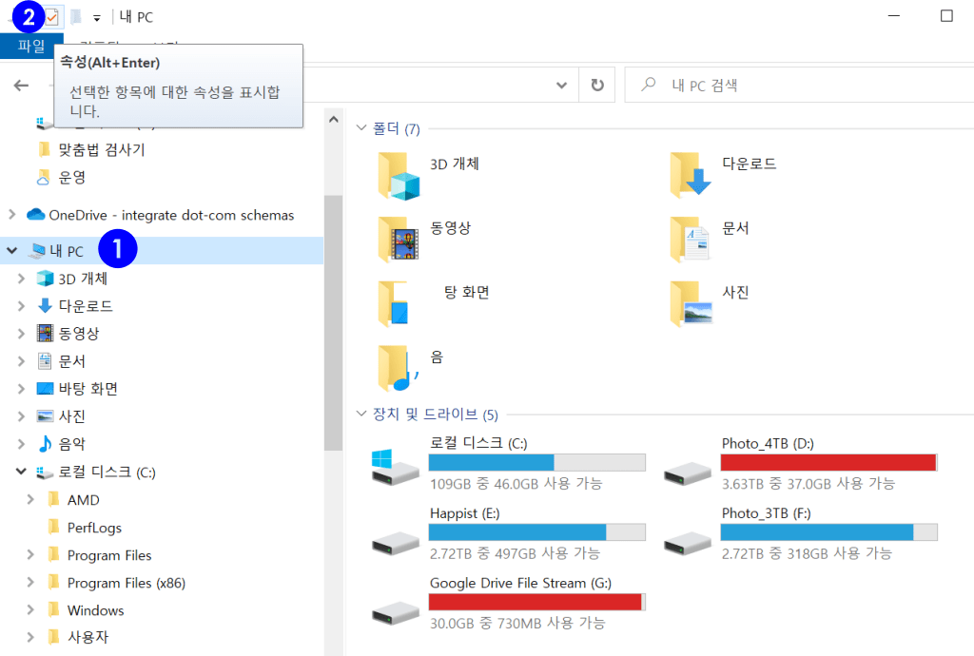Open the 동영상 folder in main pane
974x656 pixels.
pos(399,240)
